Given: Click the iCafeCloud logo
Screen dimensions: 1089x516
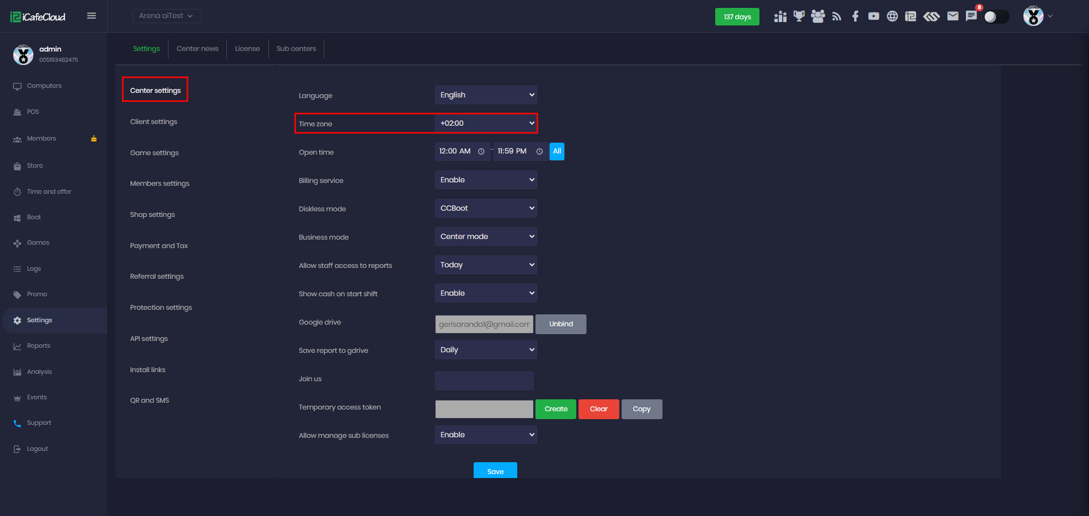Looking at the screenshot, I should (x=38, y=17).
